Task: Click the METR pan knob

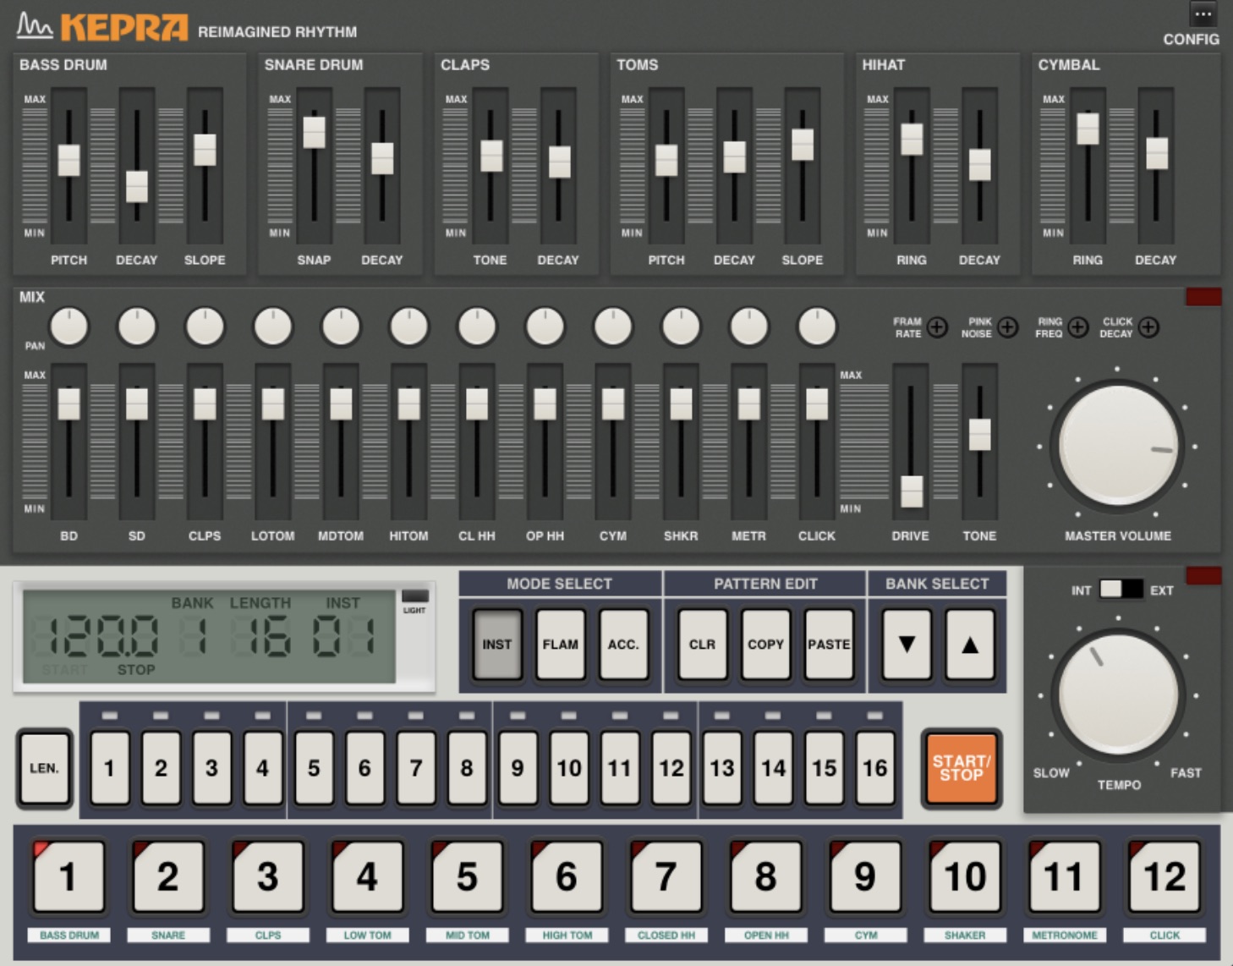Action: pyautogui.click(x=749, y=327)
